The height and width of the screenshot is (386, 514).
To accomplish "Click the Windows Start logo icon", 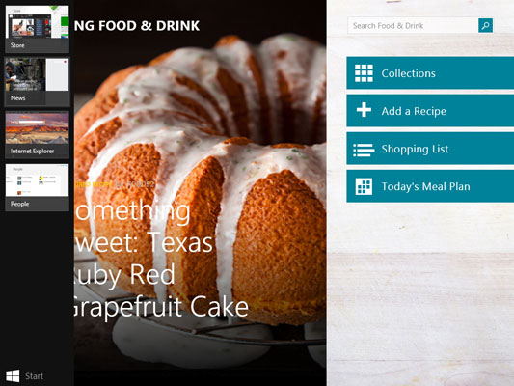I will [x=13, y=375].
